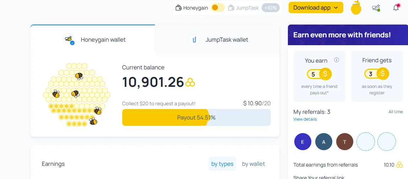Open the notifications bell

pyautogui.click(x=396, y=7)
